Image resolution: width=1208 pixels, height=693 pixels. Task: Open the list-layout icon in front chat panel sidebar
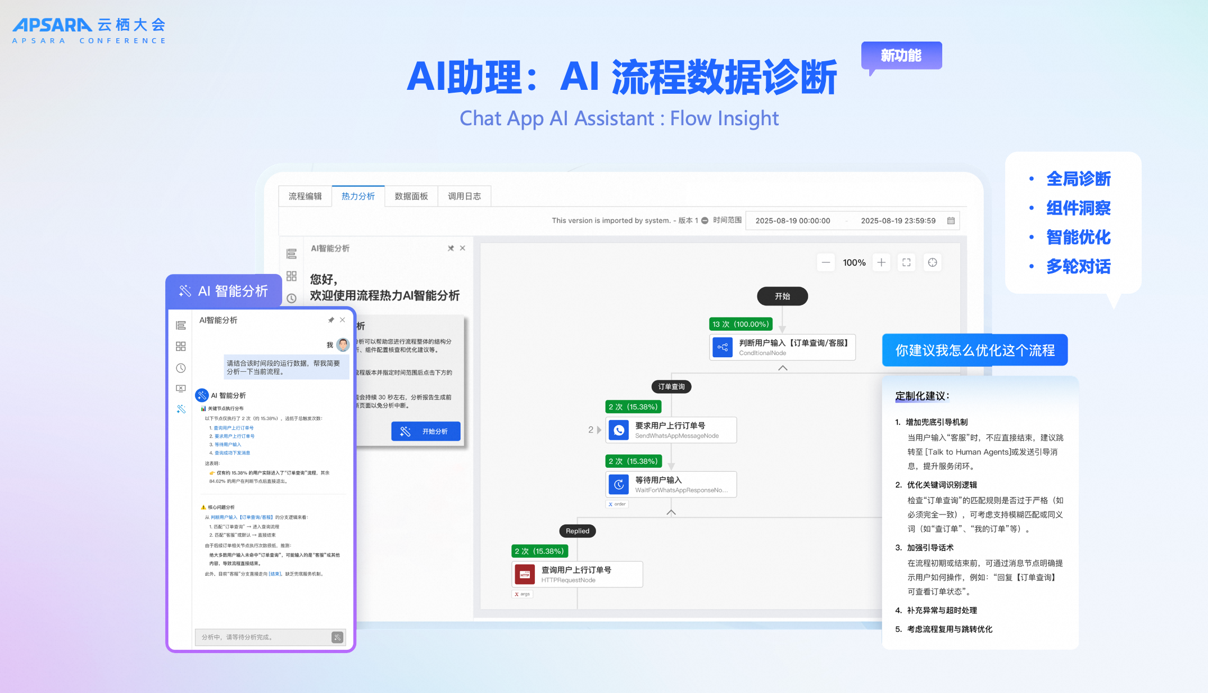point(180,326)
